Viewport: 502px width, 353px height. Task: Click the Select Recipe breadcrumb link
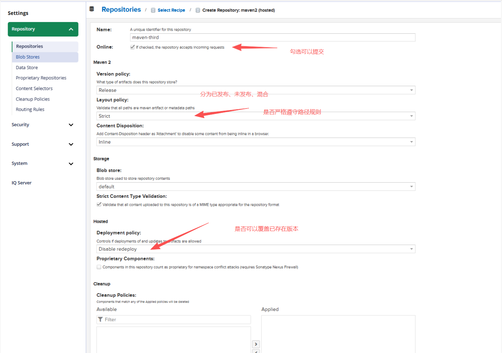(x=171, y=10)
